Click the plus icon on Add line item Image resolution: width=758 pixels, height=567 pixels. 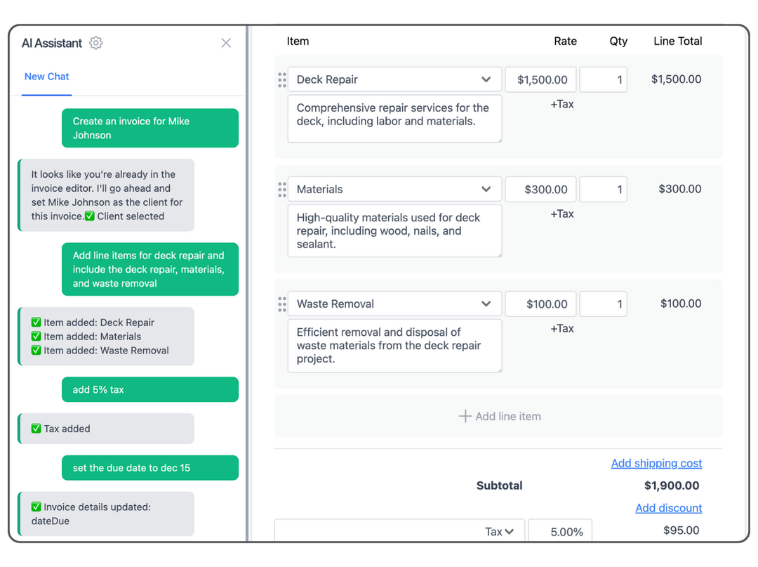point(465,416)
